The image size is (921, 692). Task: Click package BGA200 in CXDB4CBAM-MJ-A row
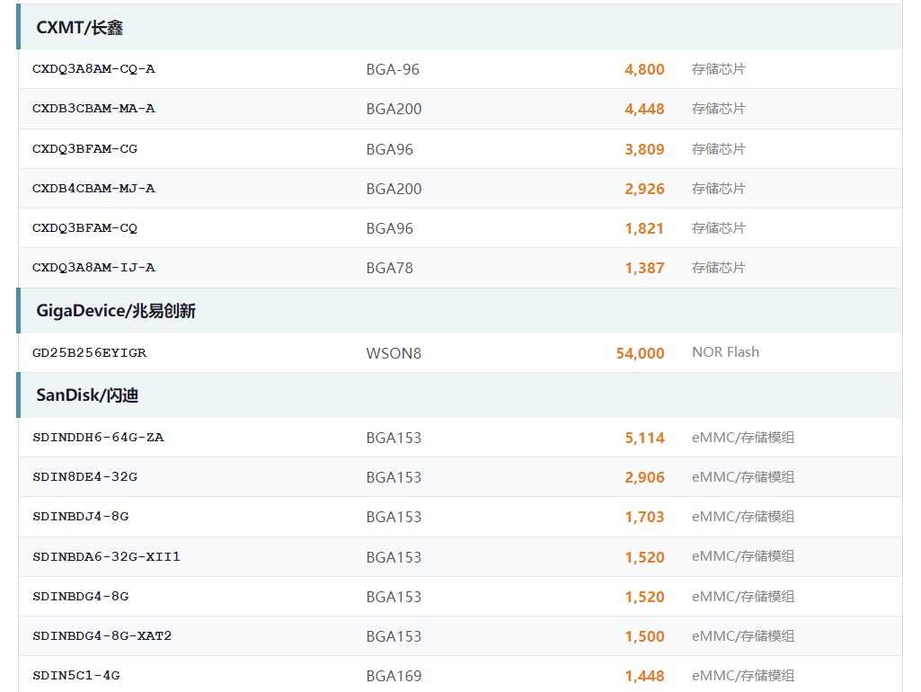click(x=394, y=189)
